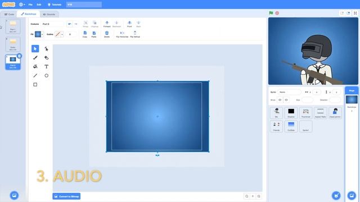Image resolution: width=360 pixels, height=202 pixels.
Task: Switch to large stage layout
Action: click(348, 13)
